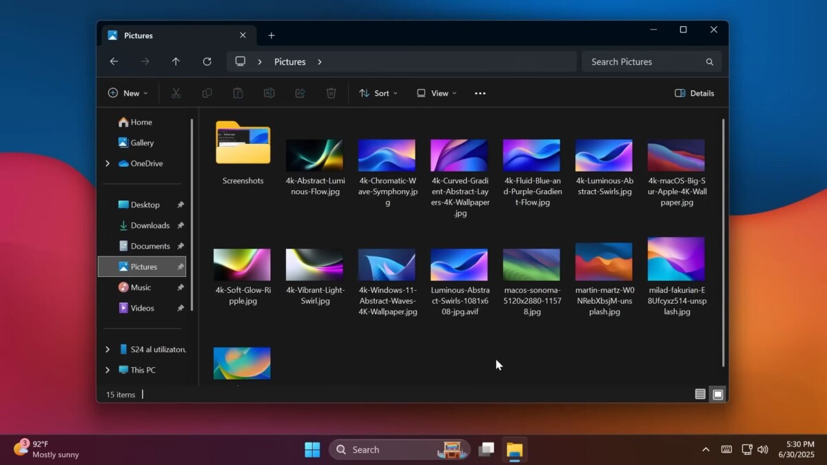Switch to details list view layout
The width and height of the screenshot is (827, 465).
point(700,395)
